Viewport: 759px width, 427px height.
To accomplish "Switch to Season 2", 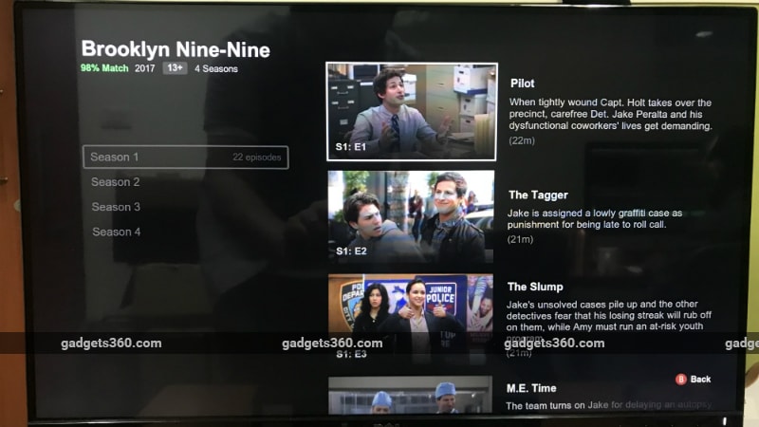I will 116,182.
